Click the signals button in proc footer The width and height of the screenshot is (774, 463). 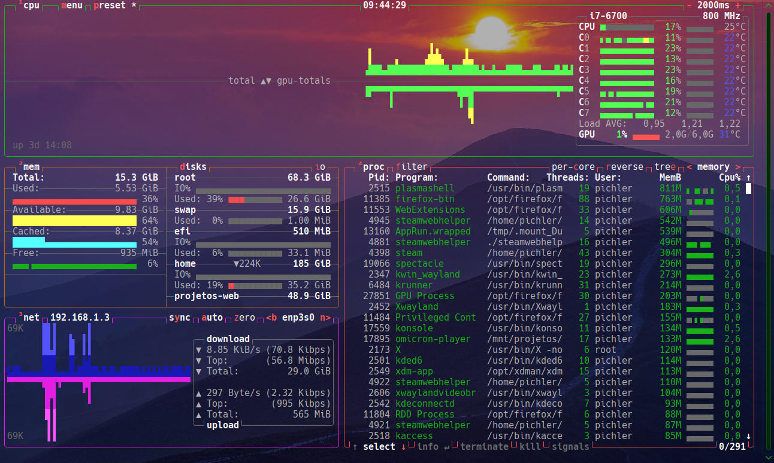[570, 447]
